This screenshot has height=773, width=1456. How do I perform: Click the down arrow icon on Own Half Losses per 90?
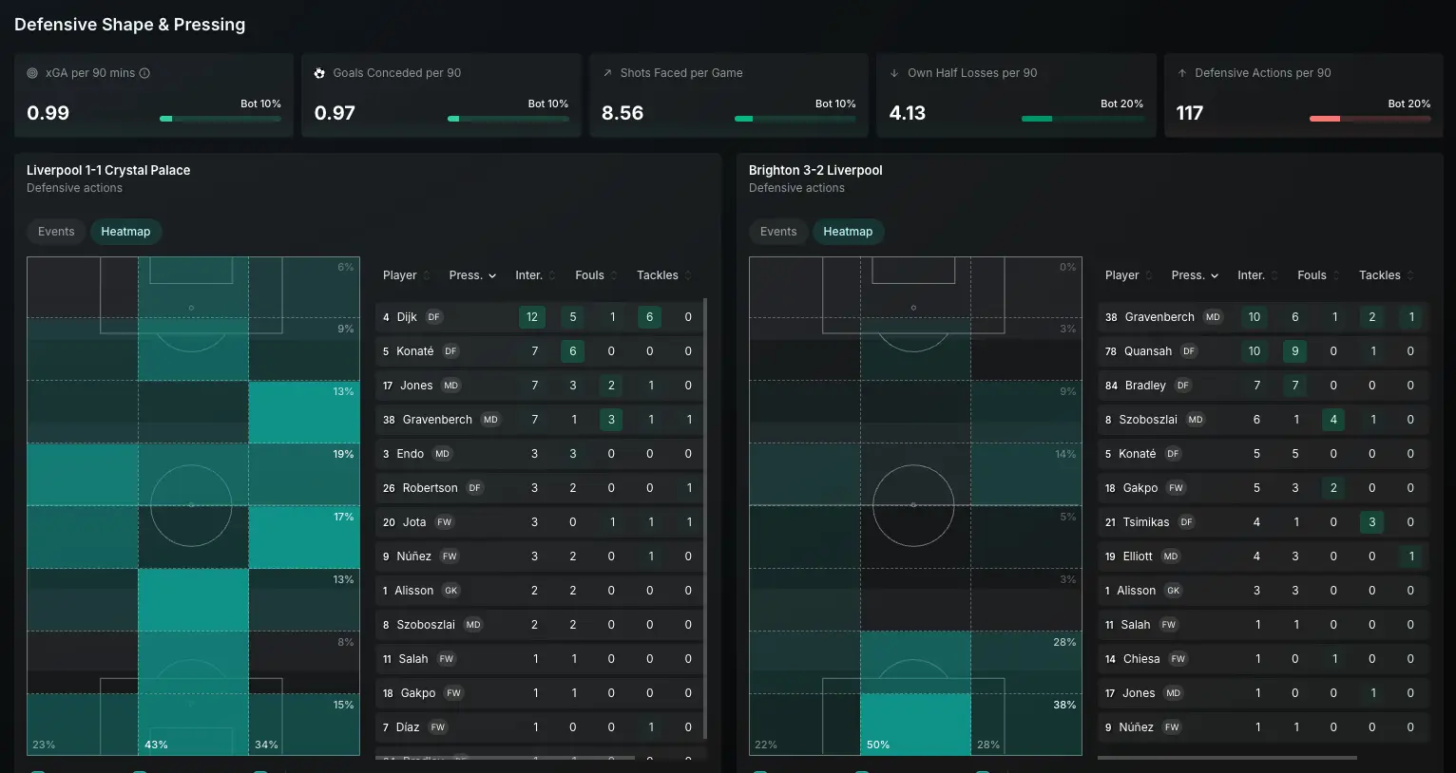pyautogui.click(x=894, y=73)
